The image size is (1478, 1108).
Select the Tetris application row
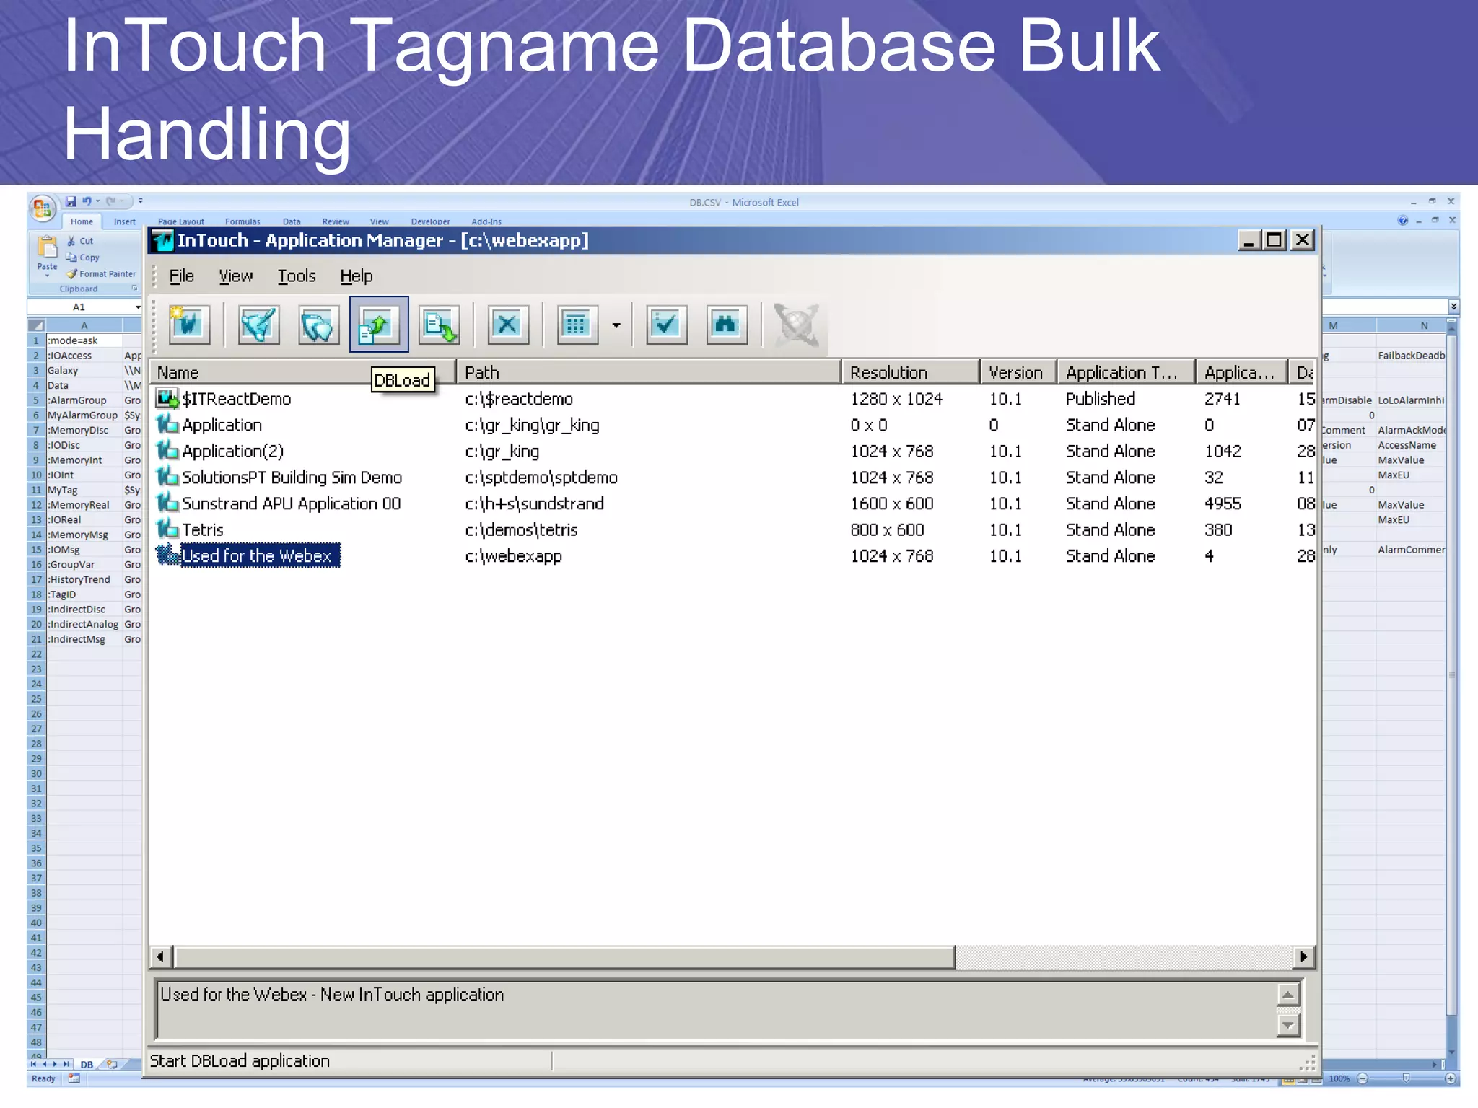pyautogui.click(x=732, y=529)
